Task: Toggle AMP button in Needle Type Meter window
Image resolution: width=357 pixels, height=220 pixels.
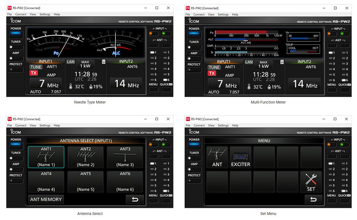Action: (x=16, y=58)
